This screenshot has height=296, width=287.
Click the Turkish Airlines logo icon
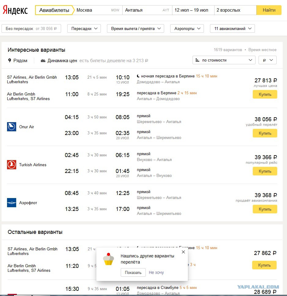12,165
